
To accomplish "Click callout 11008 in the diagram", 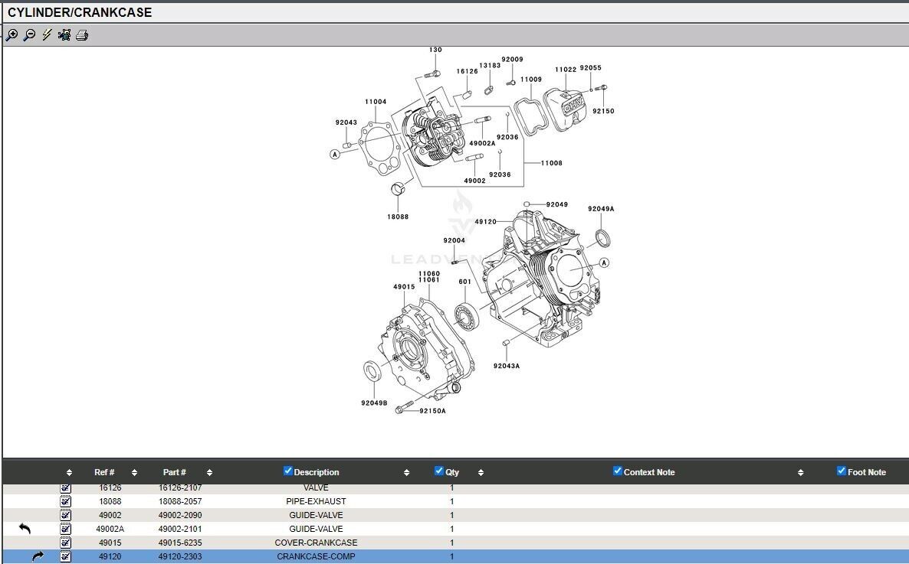I will 551,163.
